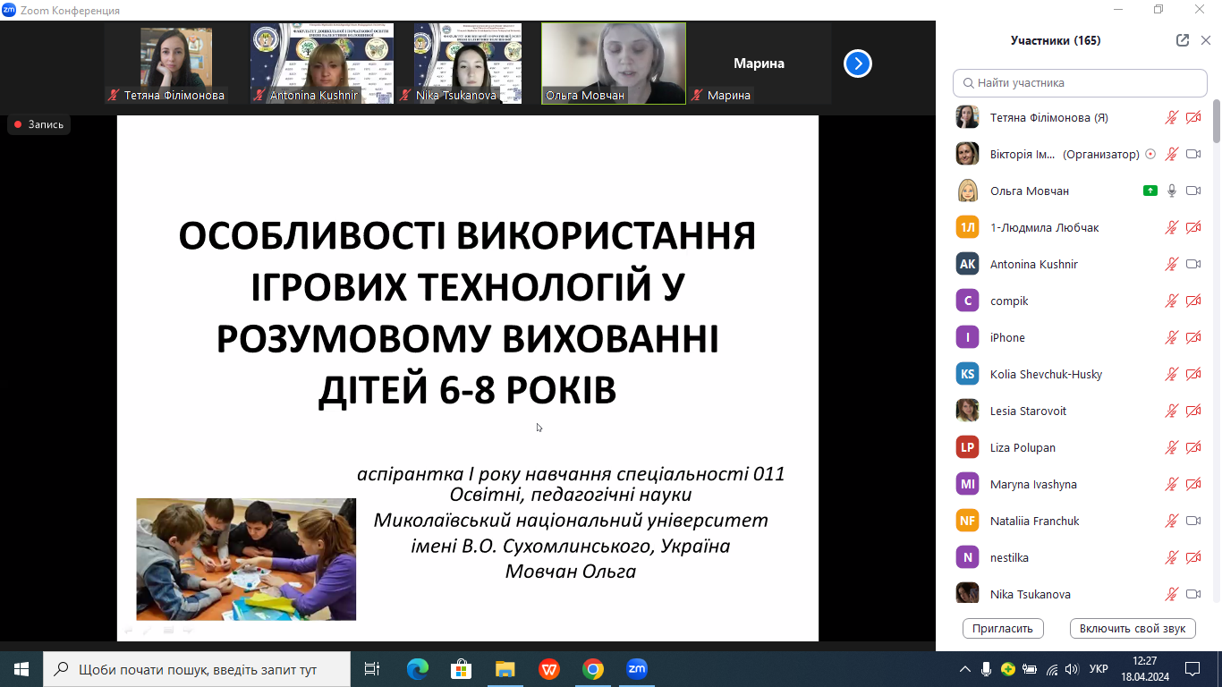Show next video thumbnails with the arrow
The height and width of the screenshot is (687, 1222).
[x=857, y=64]
